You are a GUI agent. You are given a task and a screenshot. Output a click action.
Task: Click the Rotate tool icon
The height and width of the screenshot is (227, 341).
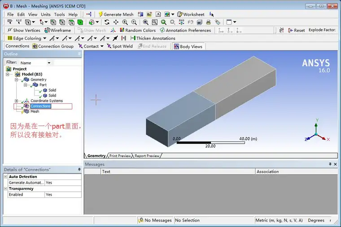tap(107, 22)
